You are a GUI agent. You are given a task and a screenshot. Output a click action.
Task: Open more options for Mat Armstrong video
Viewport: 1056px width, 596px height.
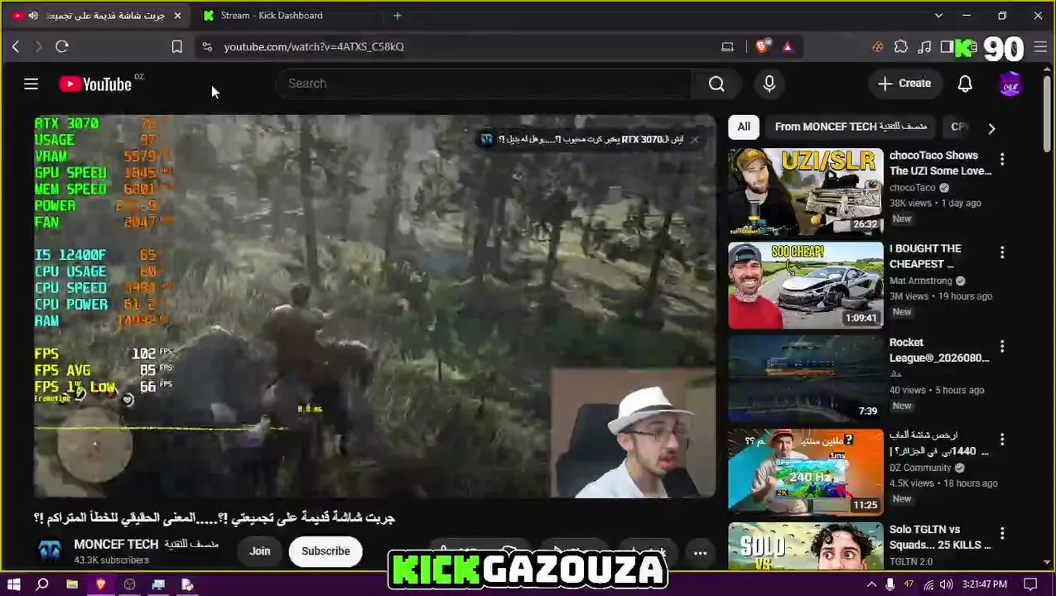1002,252
